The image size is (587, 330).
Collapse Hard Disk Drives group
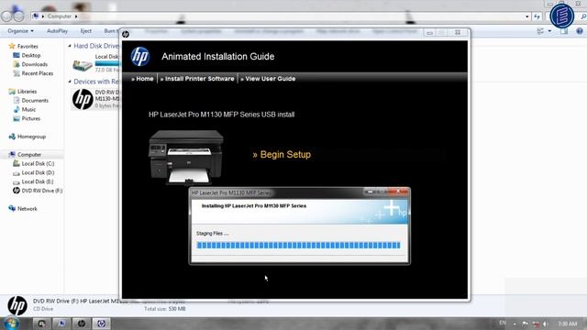tap(70, 46)
